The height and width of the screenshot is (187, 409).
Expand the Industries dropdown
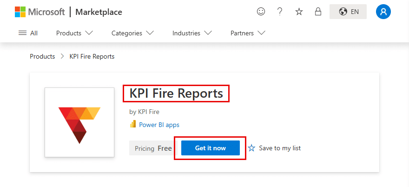[x=192, y=33]
